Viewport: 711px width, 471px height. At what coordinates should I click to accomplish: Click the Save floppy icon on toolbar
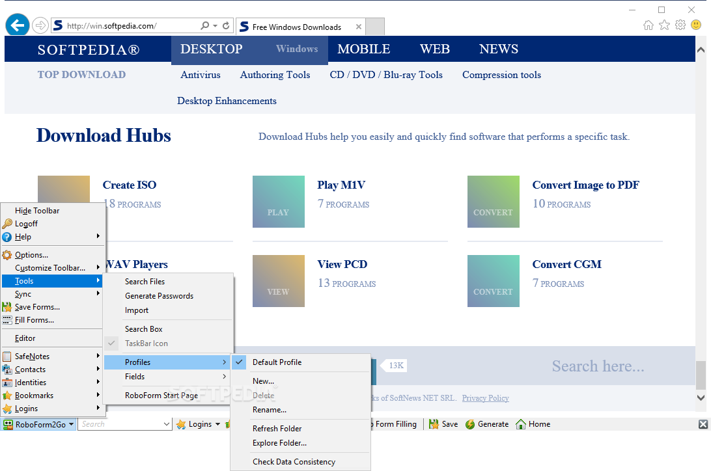[x=434, y=424]
